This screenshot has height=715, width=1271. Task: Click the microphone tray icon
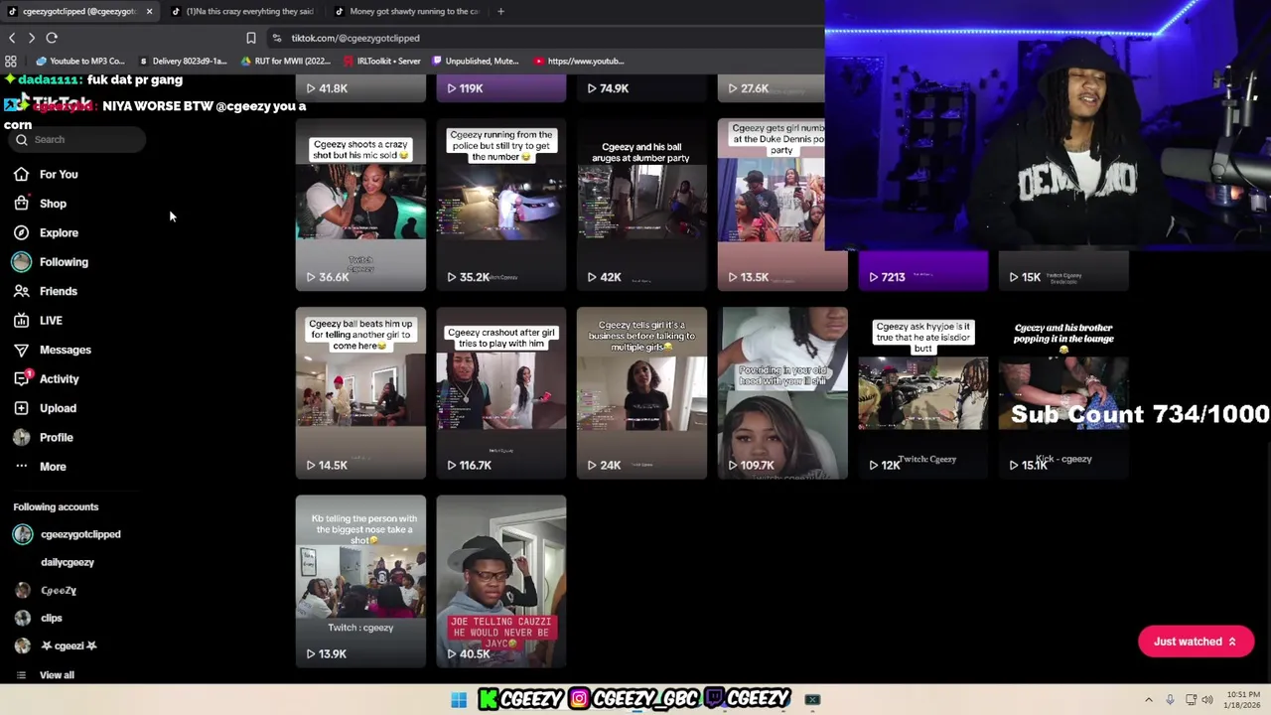pos(1170,700)
